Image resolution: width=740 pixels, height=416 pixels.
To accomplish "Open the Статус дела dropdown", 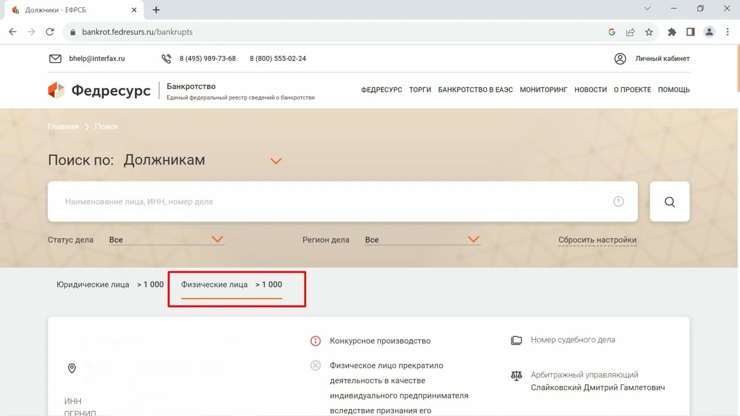I will pyautogui.click(x=166, y=239).
